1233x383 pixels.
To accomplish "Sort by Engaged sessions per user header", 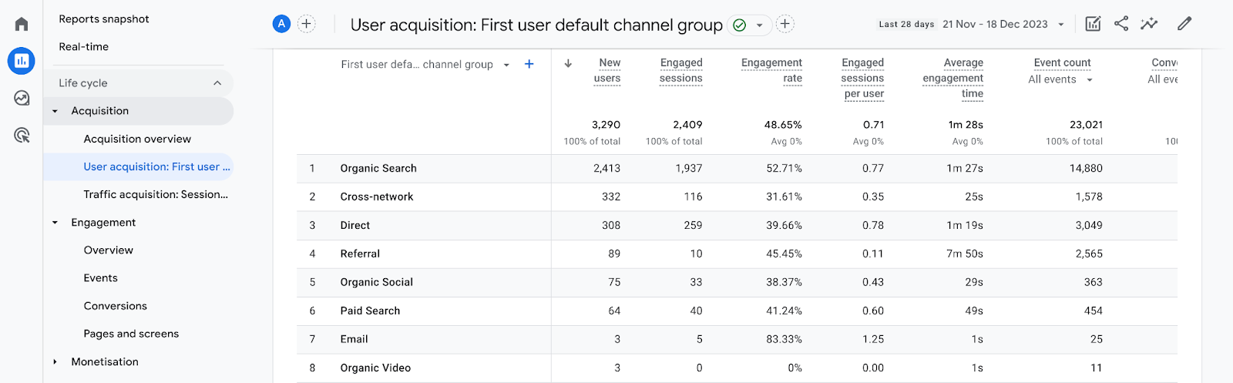I will point(862,78).
